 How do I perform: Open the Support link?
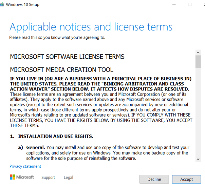(48, 177)
